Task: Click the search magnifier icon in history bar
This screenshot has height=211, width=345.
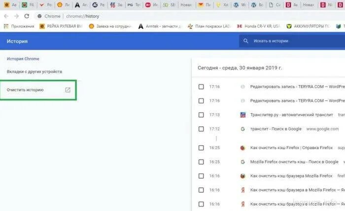Action: tap(246, 41)
